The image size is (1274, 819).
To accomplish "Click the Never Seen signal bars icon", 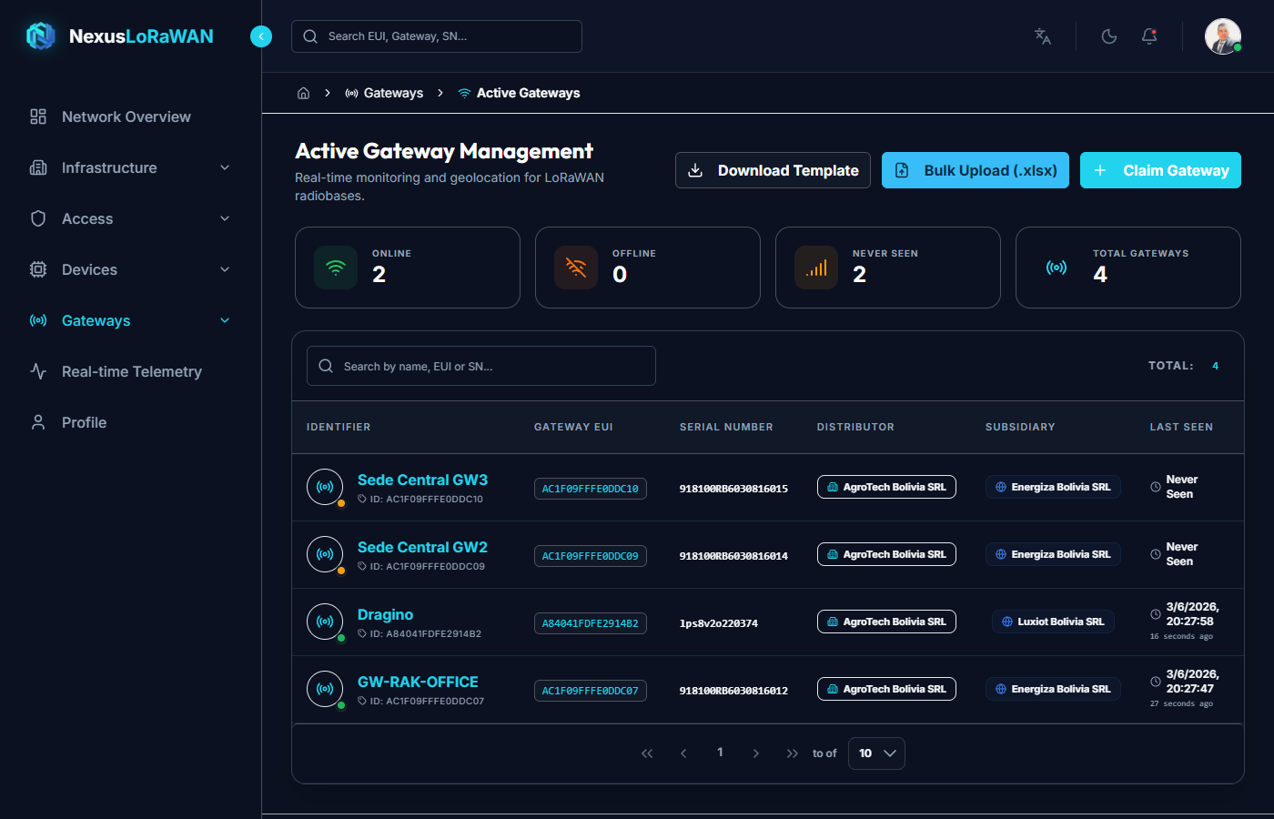I will click(x=816, y=268).
